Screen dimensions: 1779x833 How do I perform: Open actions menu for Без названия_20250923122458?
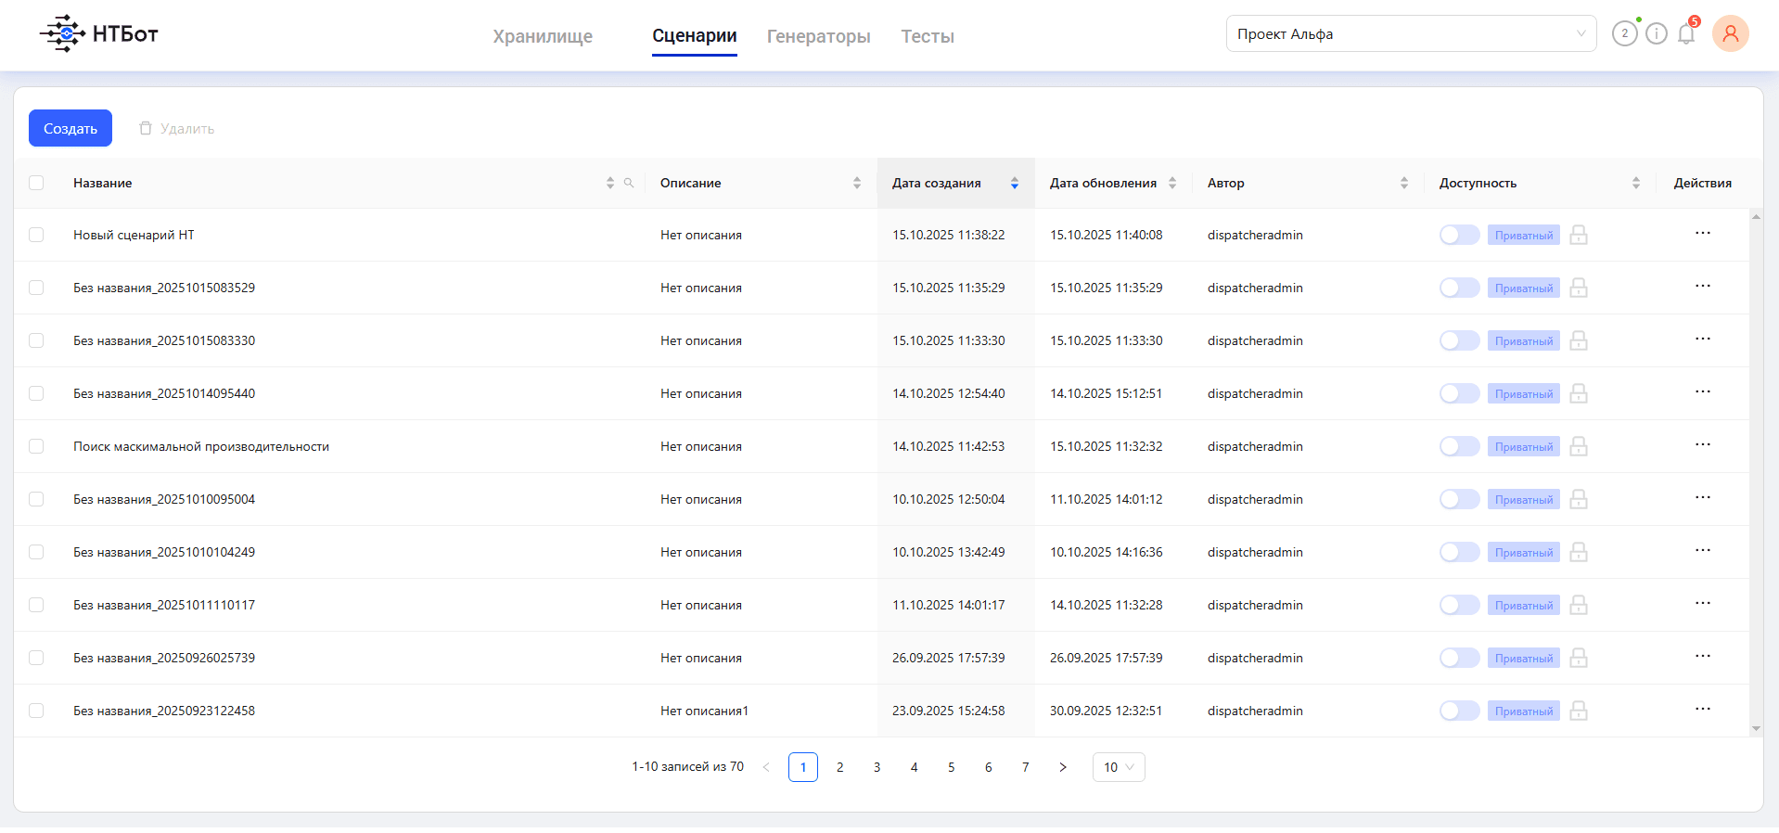(1703, 709)
